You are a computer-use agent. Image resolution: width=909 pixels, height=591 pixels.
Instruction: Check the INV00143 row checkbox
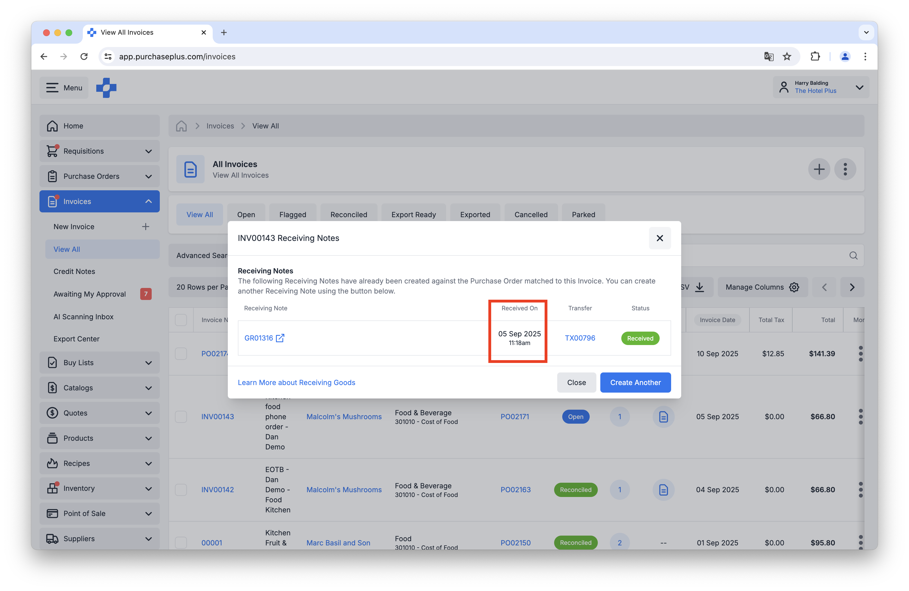[181, 416]
